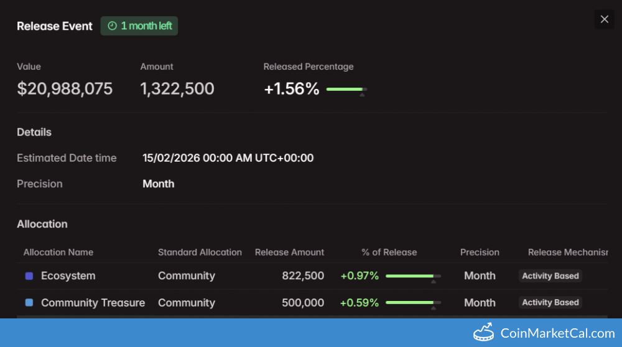Click the Community Treasure release progress bar

click(x=412, y=303)
